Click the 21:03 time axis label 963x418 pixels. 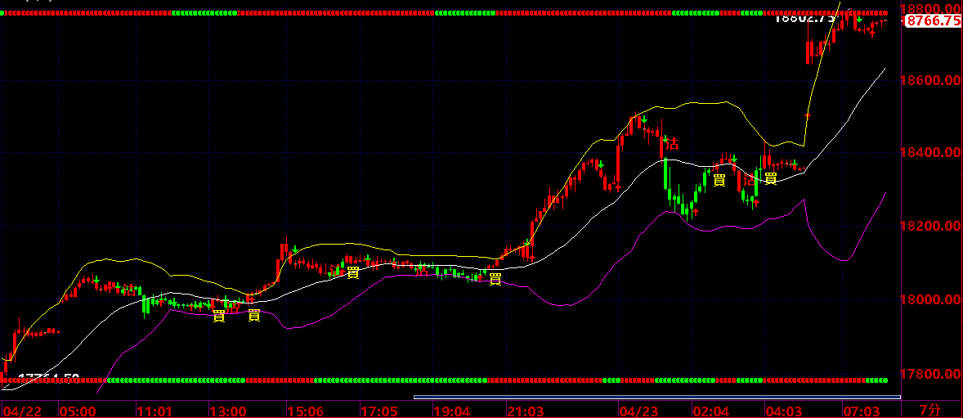pos(526,410)
